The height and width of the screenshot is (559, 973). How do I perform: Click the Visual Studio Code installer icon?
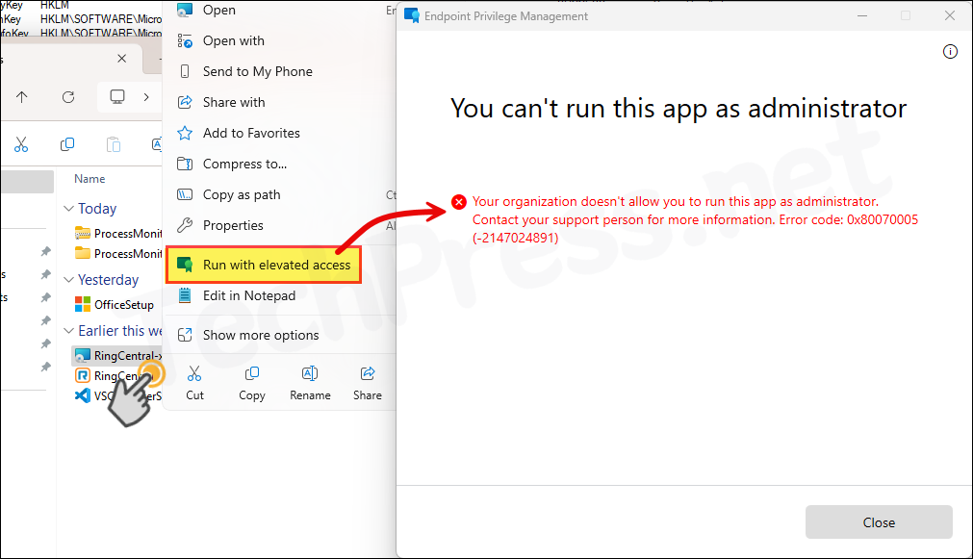click(83, 395)
